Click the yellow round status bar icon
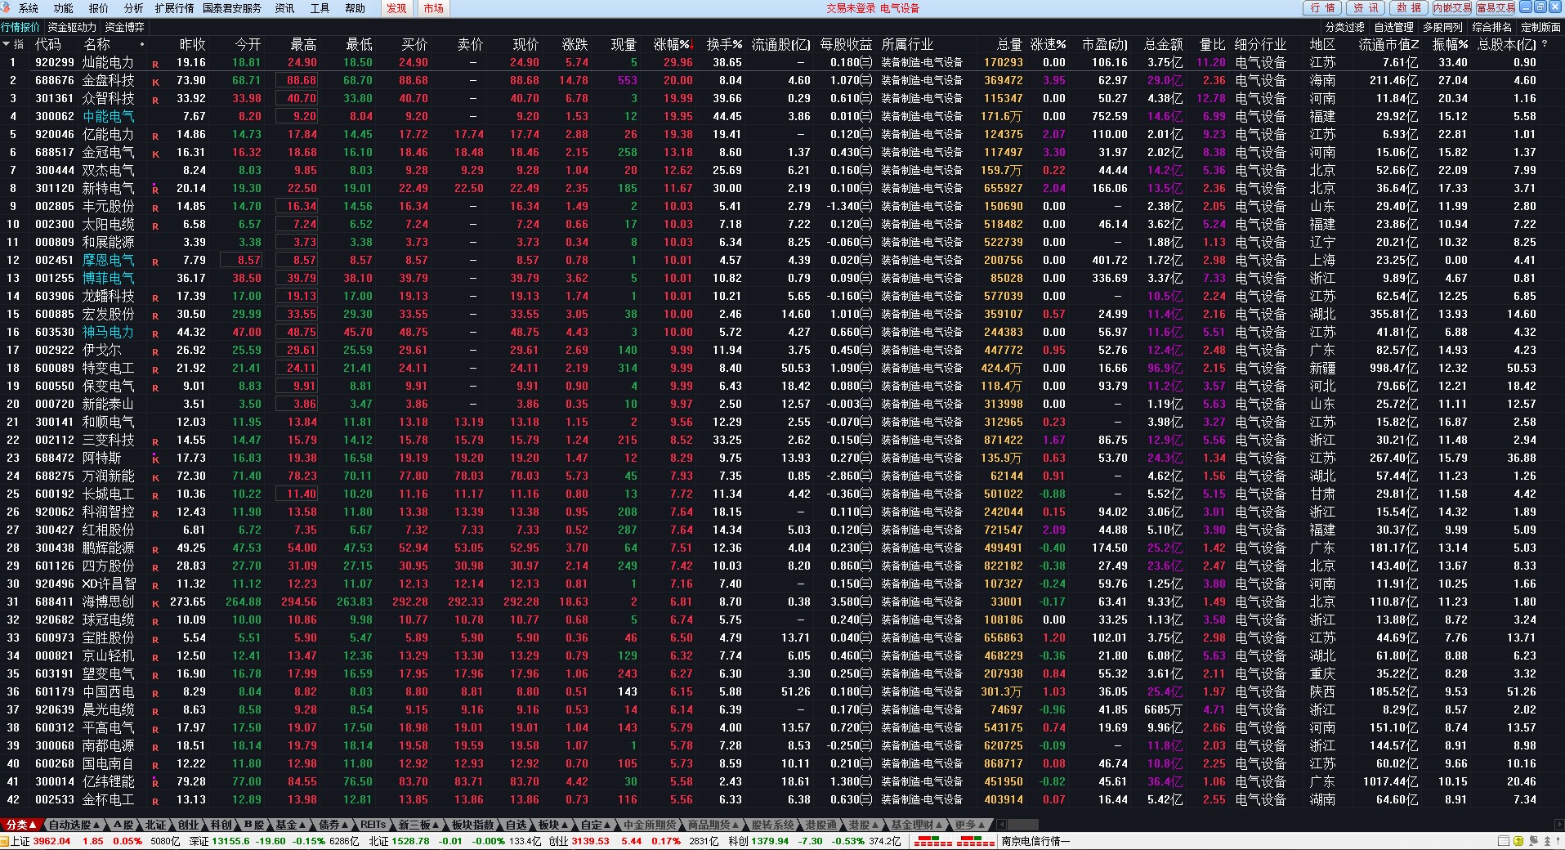 pos(1518,841)
